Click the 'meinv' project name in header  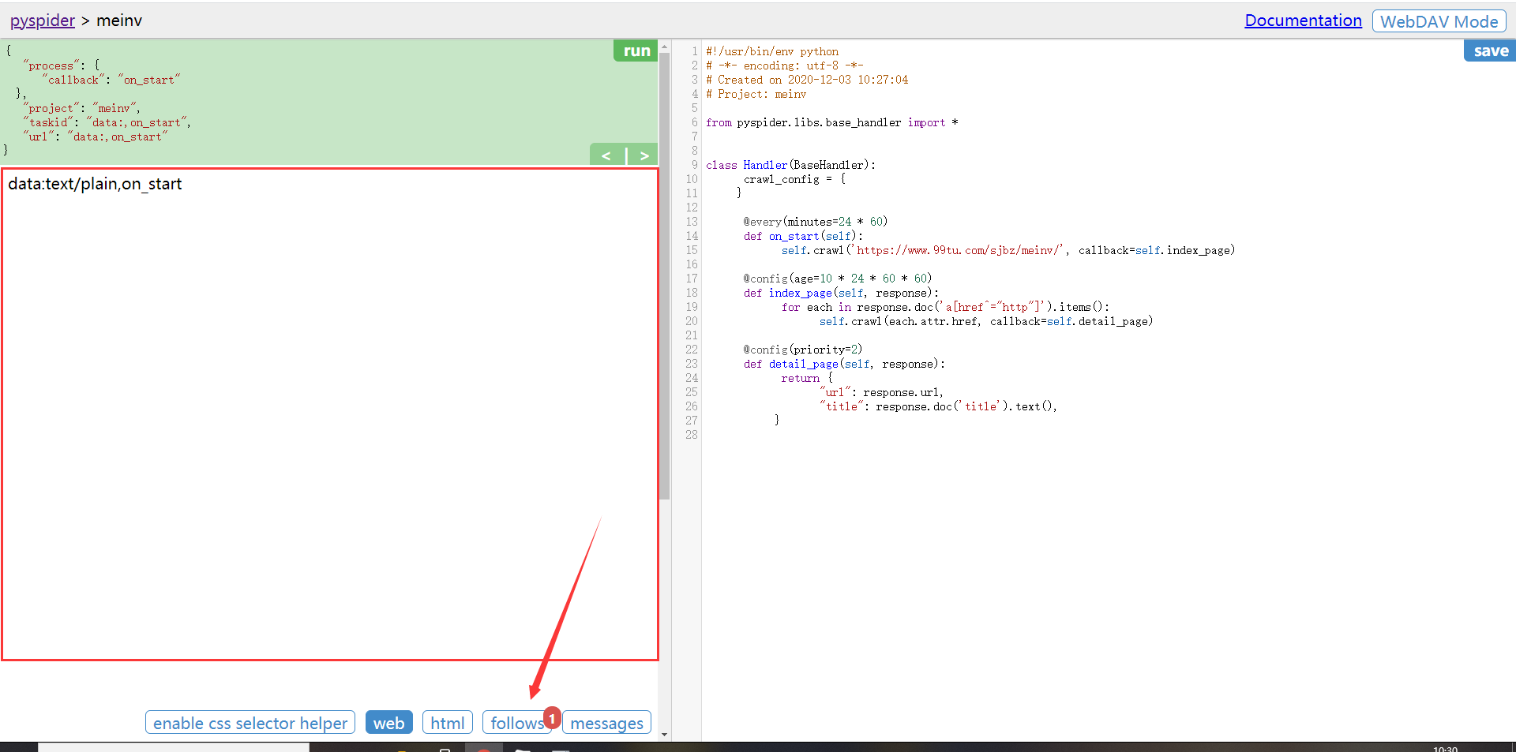tap(119, 21)
